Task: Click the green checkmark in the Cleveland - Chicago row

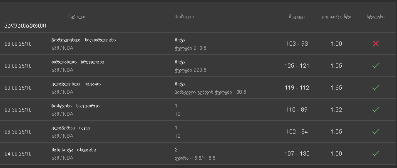Action: tap(375, 88)
